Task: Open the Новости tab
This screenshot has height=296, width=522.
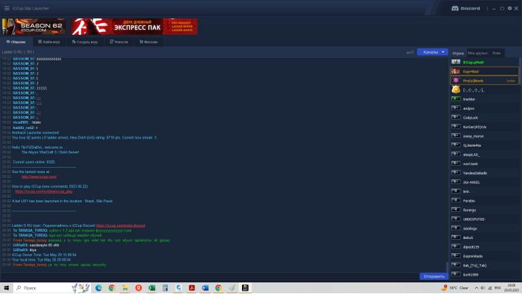Action: [x=119, y=42]
